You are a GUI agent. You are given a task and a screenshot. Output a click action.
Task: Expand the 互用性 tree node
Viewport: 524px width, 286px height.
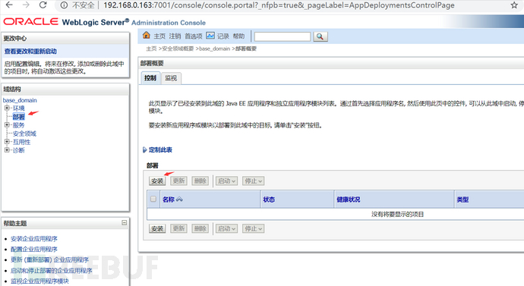point(7,142)
